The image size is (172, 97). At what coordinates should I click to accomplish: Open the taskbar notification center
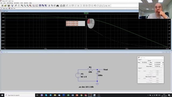169,95
